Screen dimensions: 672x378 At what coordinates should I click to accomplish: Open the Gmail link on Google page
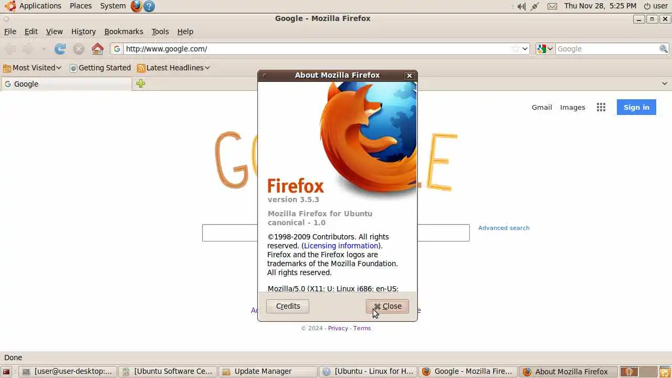click(542, 107)
